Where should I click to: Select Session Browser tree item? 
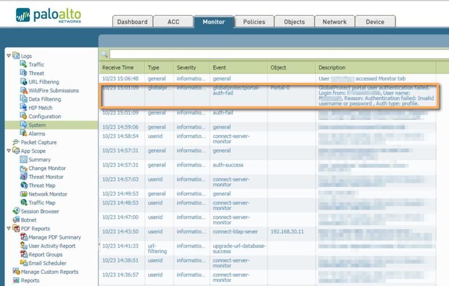pos(40,211)
